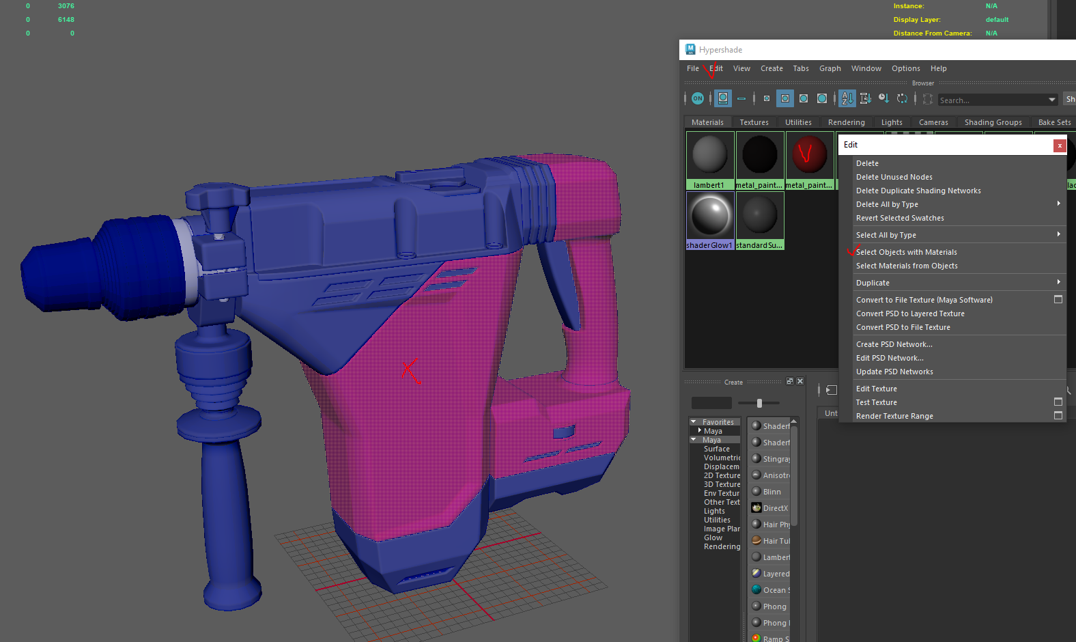Select the Blinn shader icon in Create list
The image size is (1076, 642).
(756, 491)
